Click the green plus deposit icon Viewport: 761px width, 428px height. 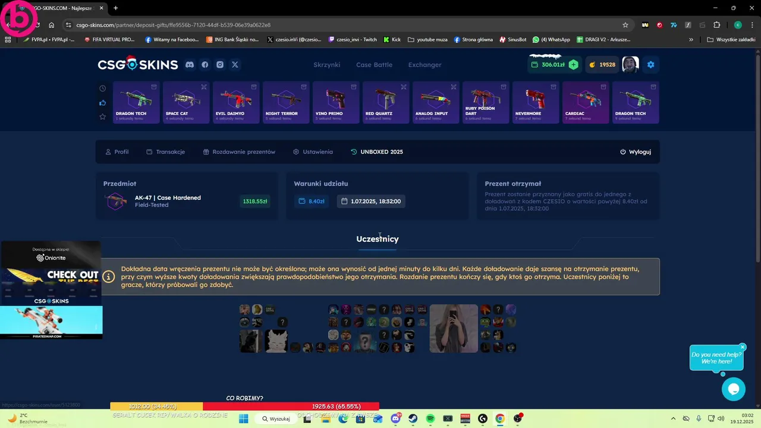tap(573, 65)
